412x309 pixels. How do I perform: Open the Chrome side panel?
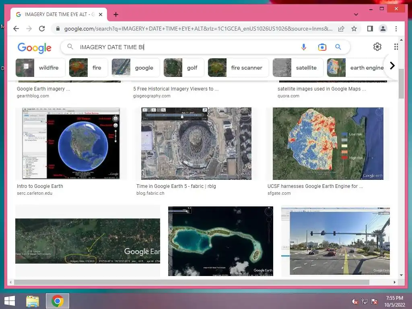pyautogui.click(x=370, y=29)
